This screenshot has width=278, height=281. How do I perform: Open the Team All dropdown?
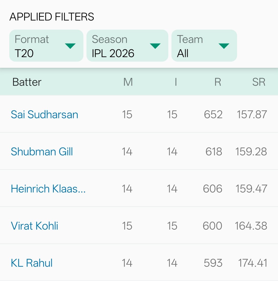[204, 46]
